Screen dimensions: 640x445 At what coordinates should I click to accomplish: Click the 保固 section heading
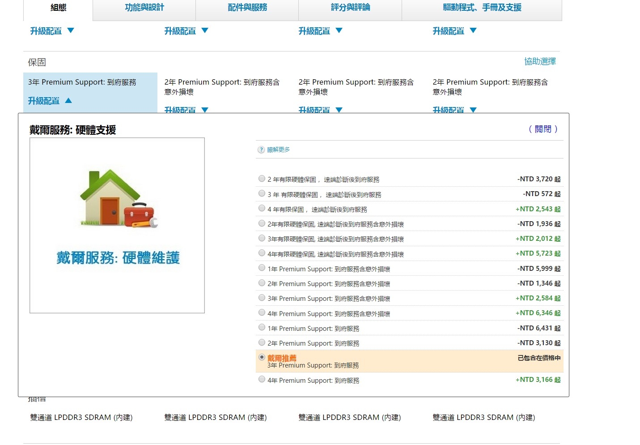37,62
